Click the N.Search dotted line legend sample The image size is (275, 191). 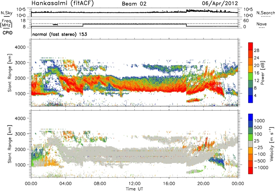266,17
